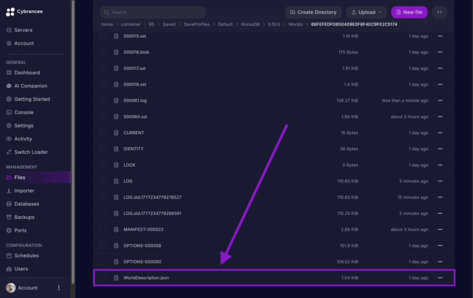Open Account options via vertical dots
This screenshot has width=473, height=298.
click(59, 288)
